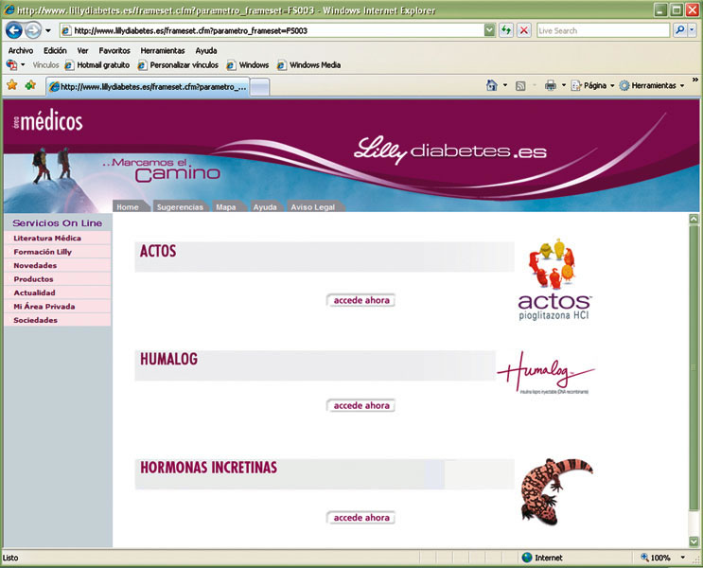Click the Gila monster lizard image

(557, 491)
